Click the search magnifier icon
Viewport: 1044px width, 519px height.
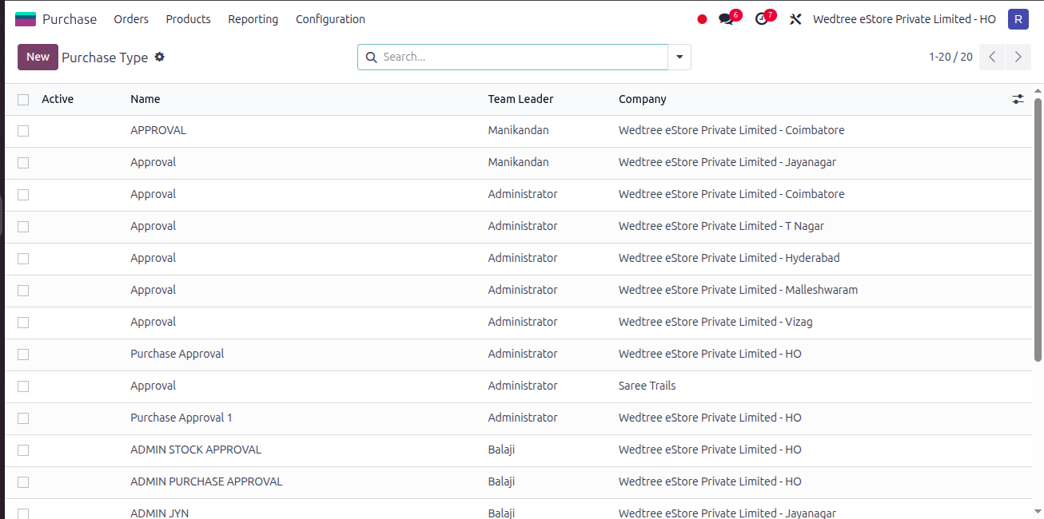[x=371, y=57]
